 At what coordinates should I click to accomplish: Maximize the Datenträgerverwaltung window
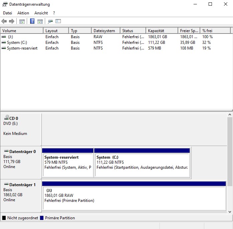[210, 4]
